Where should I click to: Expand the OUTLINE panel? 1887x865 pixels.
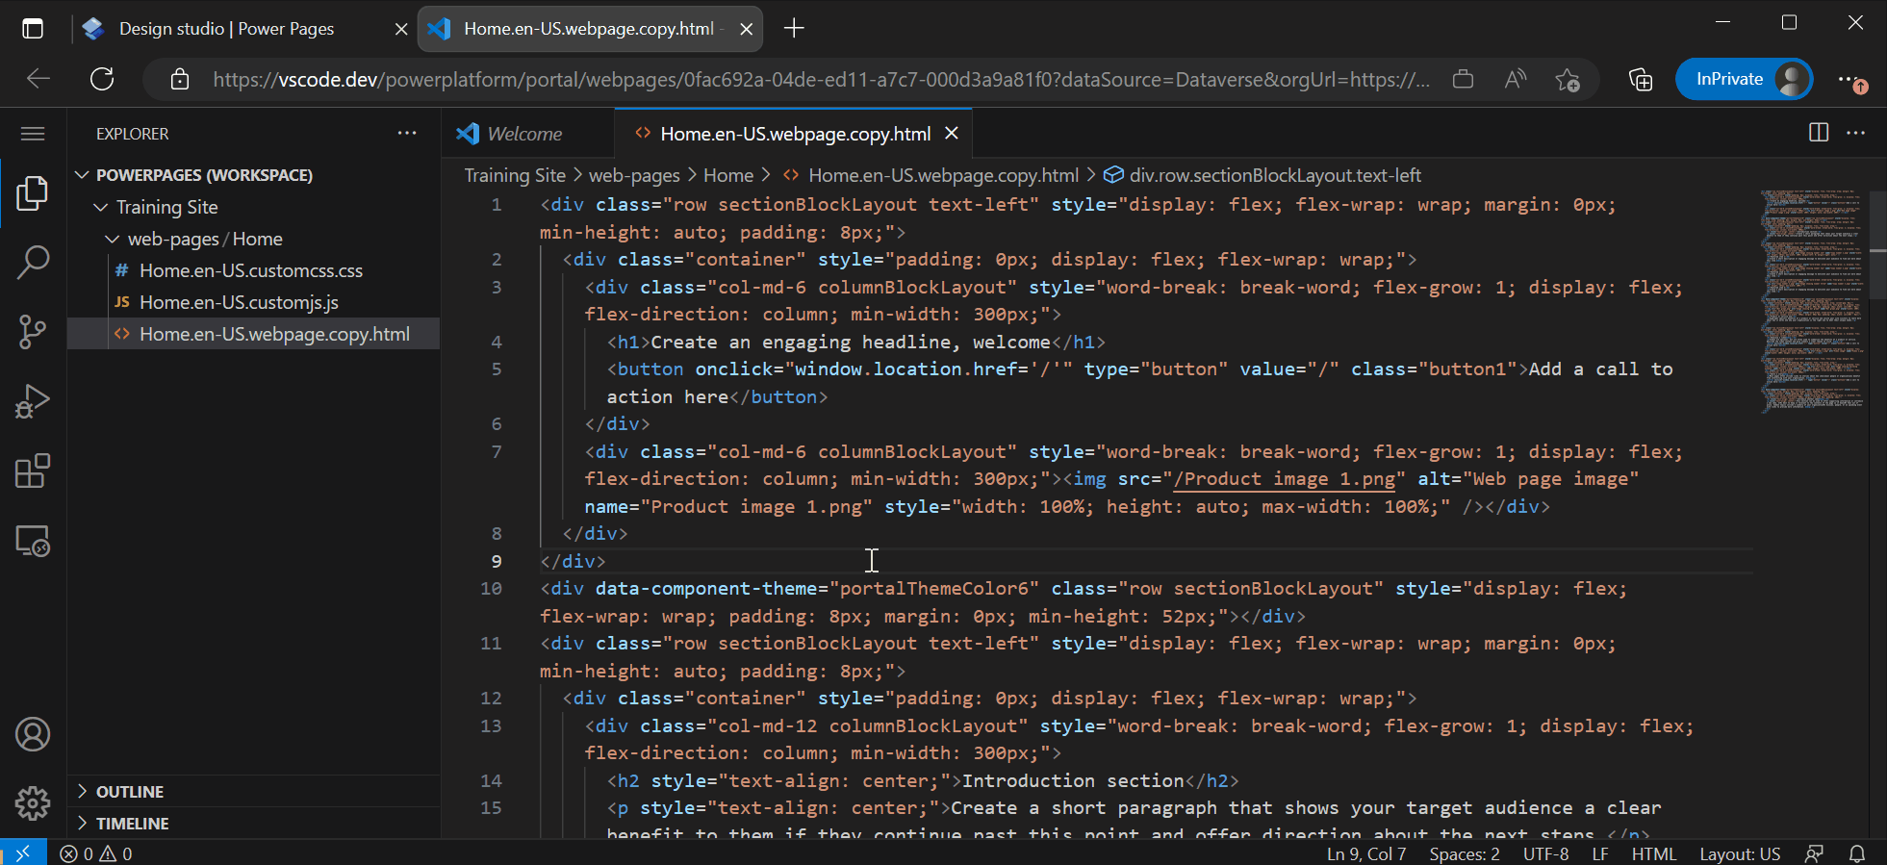pyautogui.click(x=129, y=792)
